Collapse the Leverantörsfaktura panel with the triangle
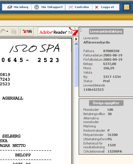 (x=81, y=30)
